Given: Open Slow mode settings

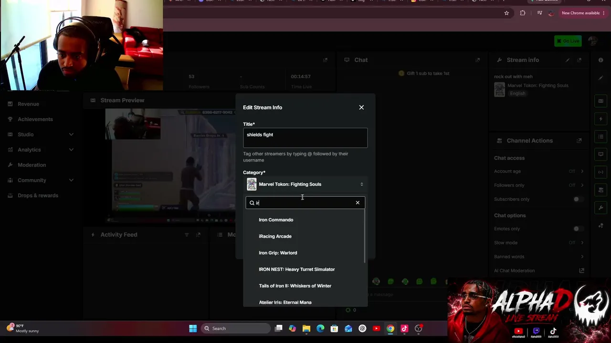Looking at the screenshot, I should click(539, 243).
